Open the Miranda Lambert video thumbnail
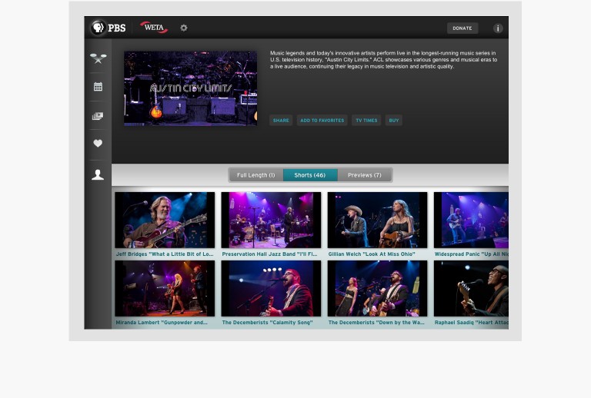 click(x=165, y=289)
